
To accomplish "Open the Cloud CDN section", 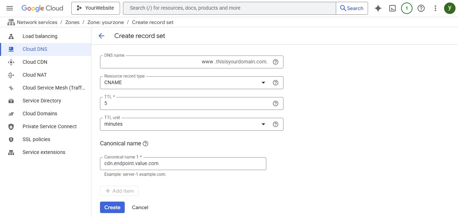I will (x=35, y=62).
